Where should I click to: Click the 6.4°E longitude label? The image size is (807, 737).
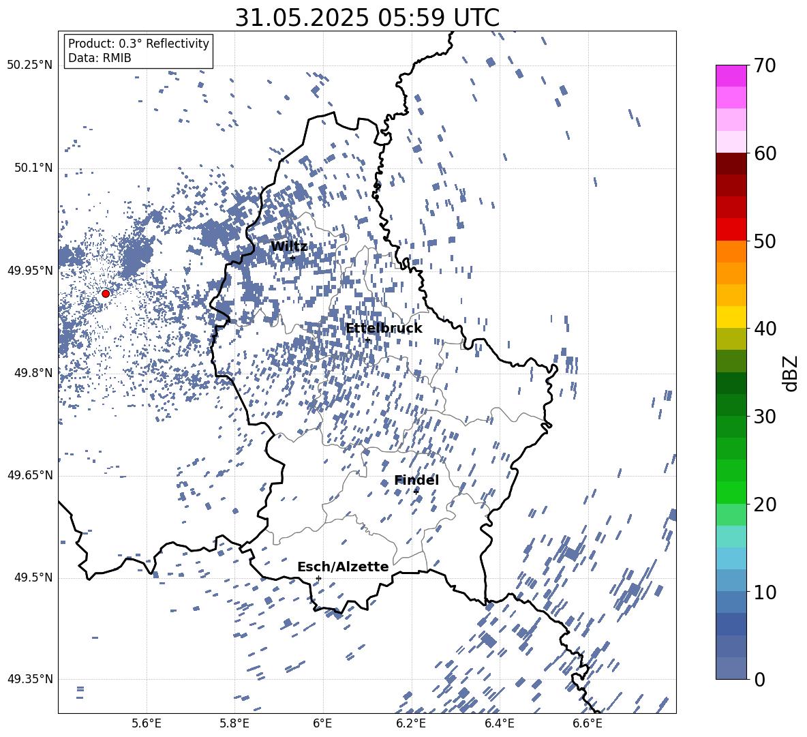click(499, 723)
